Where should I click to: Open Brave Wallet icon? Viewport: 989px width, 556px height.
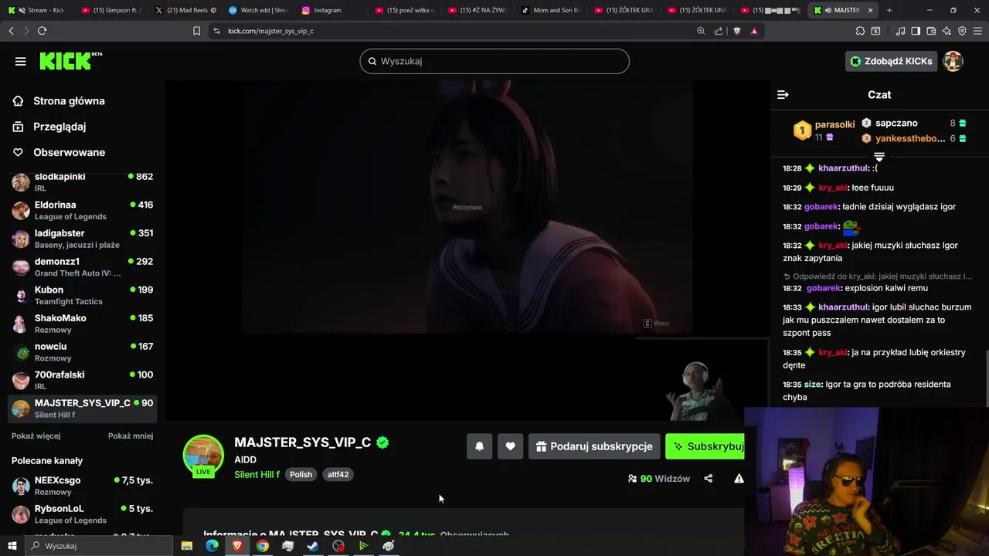click(931, 31)
